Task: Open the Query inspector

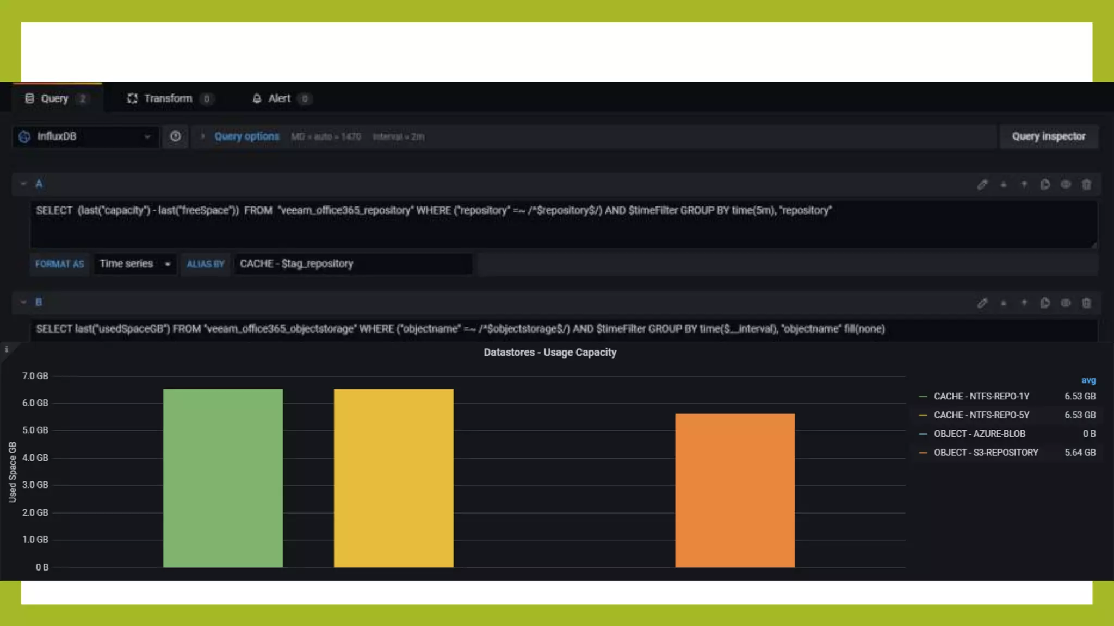Action: [1049, 136]
